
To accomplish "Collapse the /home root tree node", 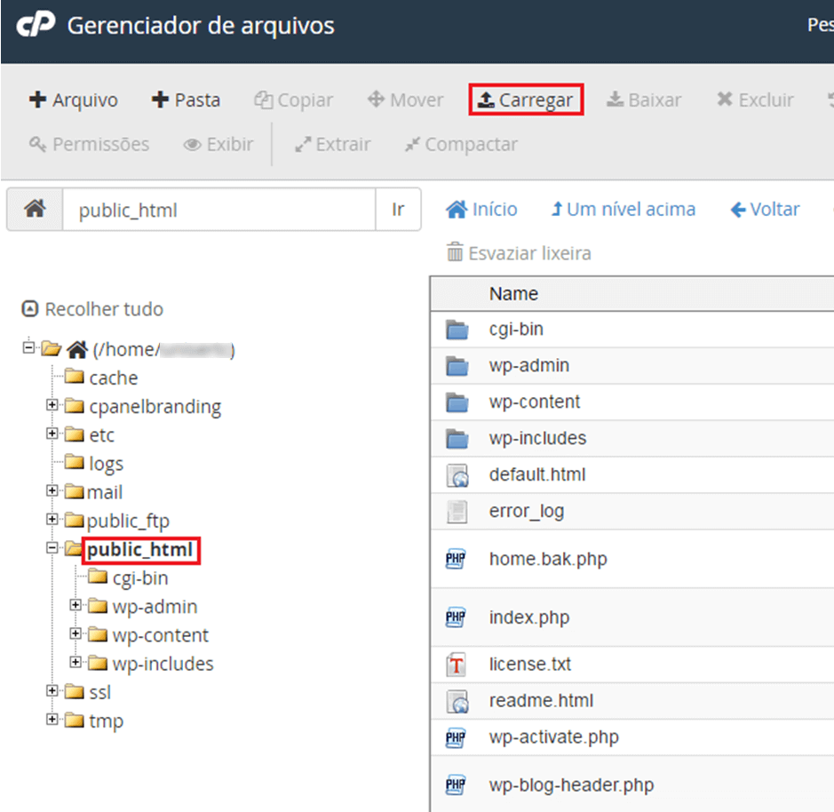I will pos(28,347).
